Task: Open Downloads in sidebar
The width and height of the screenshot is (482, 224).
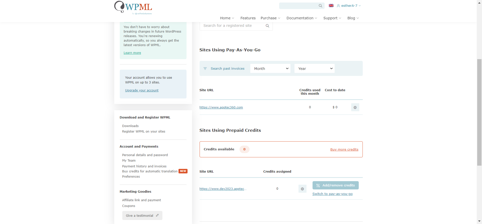Action: tap(130, 126)
